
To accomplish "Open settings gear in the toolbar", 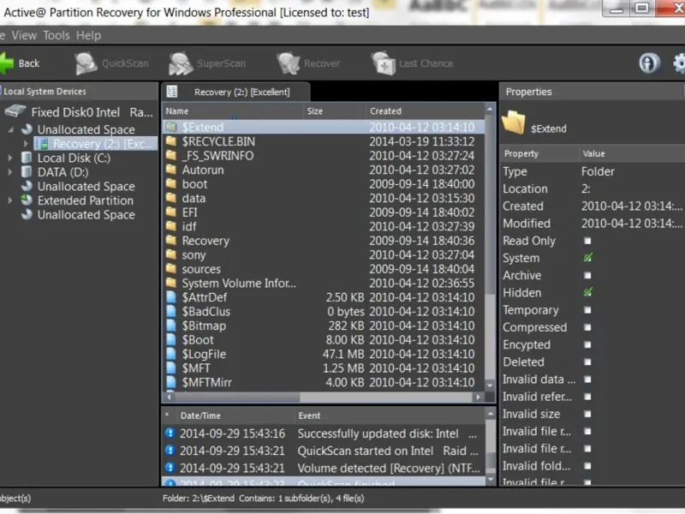I will pyautogui.click(x=679, y=63).
